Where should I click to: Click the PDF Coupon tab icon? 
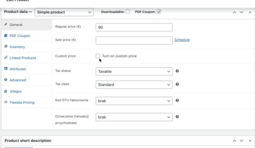coord(6,35)
